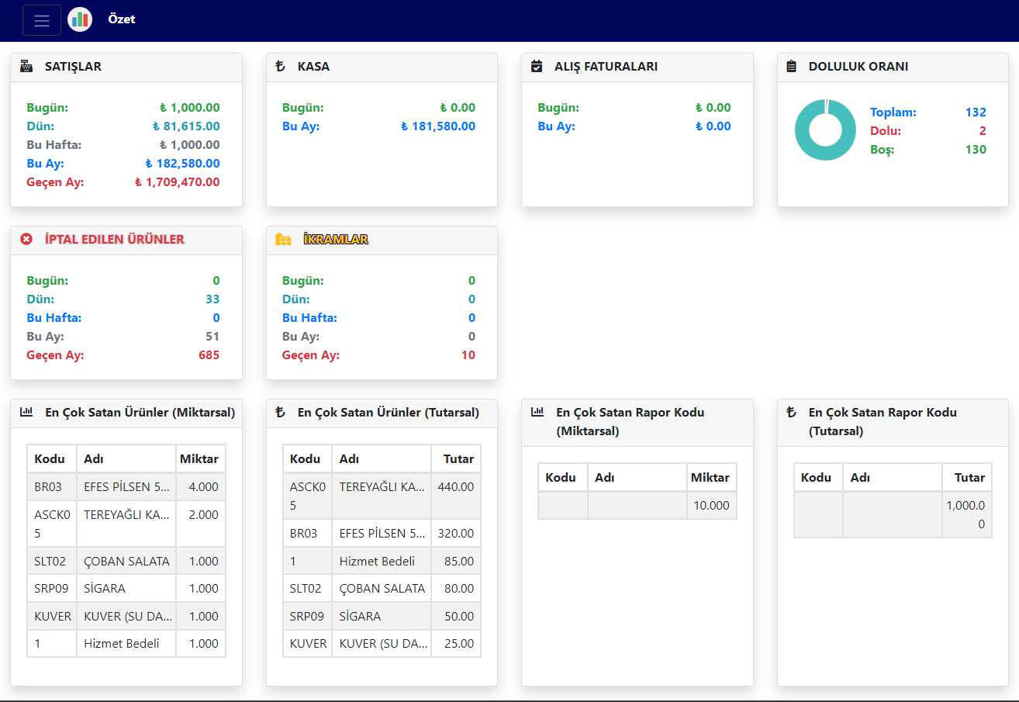This screenshot has width=1019, height=702.
Task: Click the amount cell 320.00
Action: (455, 534)
